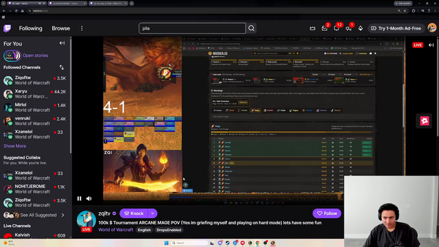This screenshot has height=247, width=439.
Task: Open NOHITJEROME suggested collab
Action: [x=35, y=189]
